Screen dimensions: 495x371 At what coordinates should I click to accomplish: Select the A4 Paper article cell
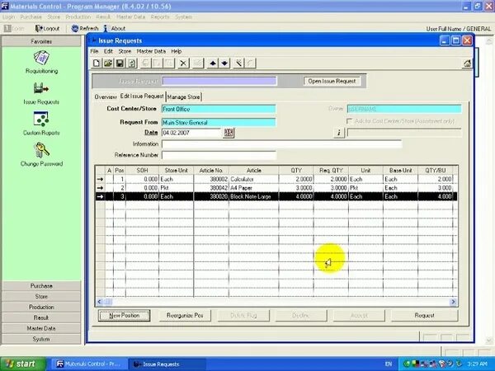point(254,188)
